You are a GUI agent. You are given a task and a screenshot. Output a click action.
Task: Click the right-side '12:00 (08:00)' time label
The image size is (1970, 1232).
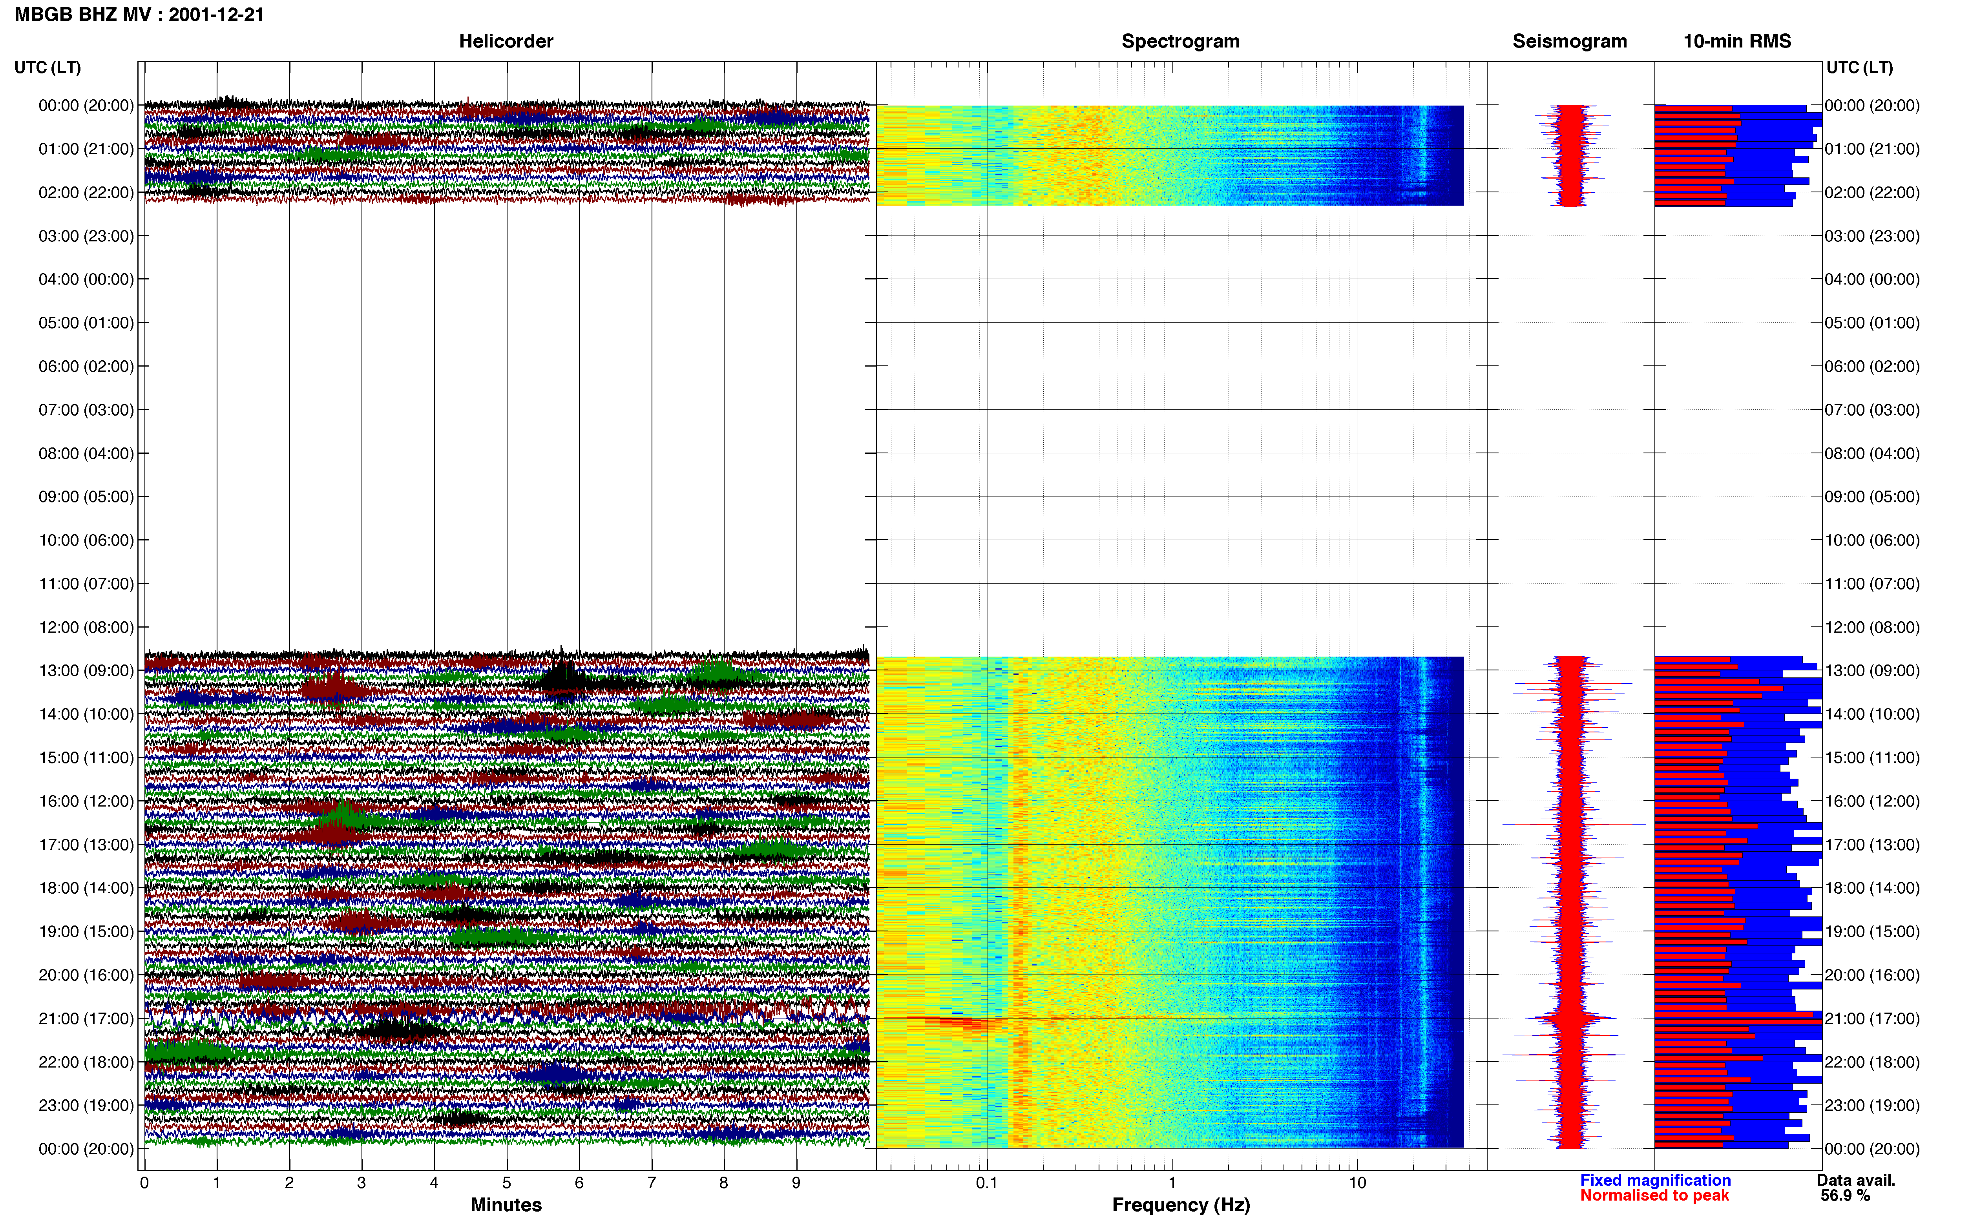coord(1872,628)
